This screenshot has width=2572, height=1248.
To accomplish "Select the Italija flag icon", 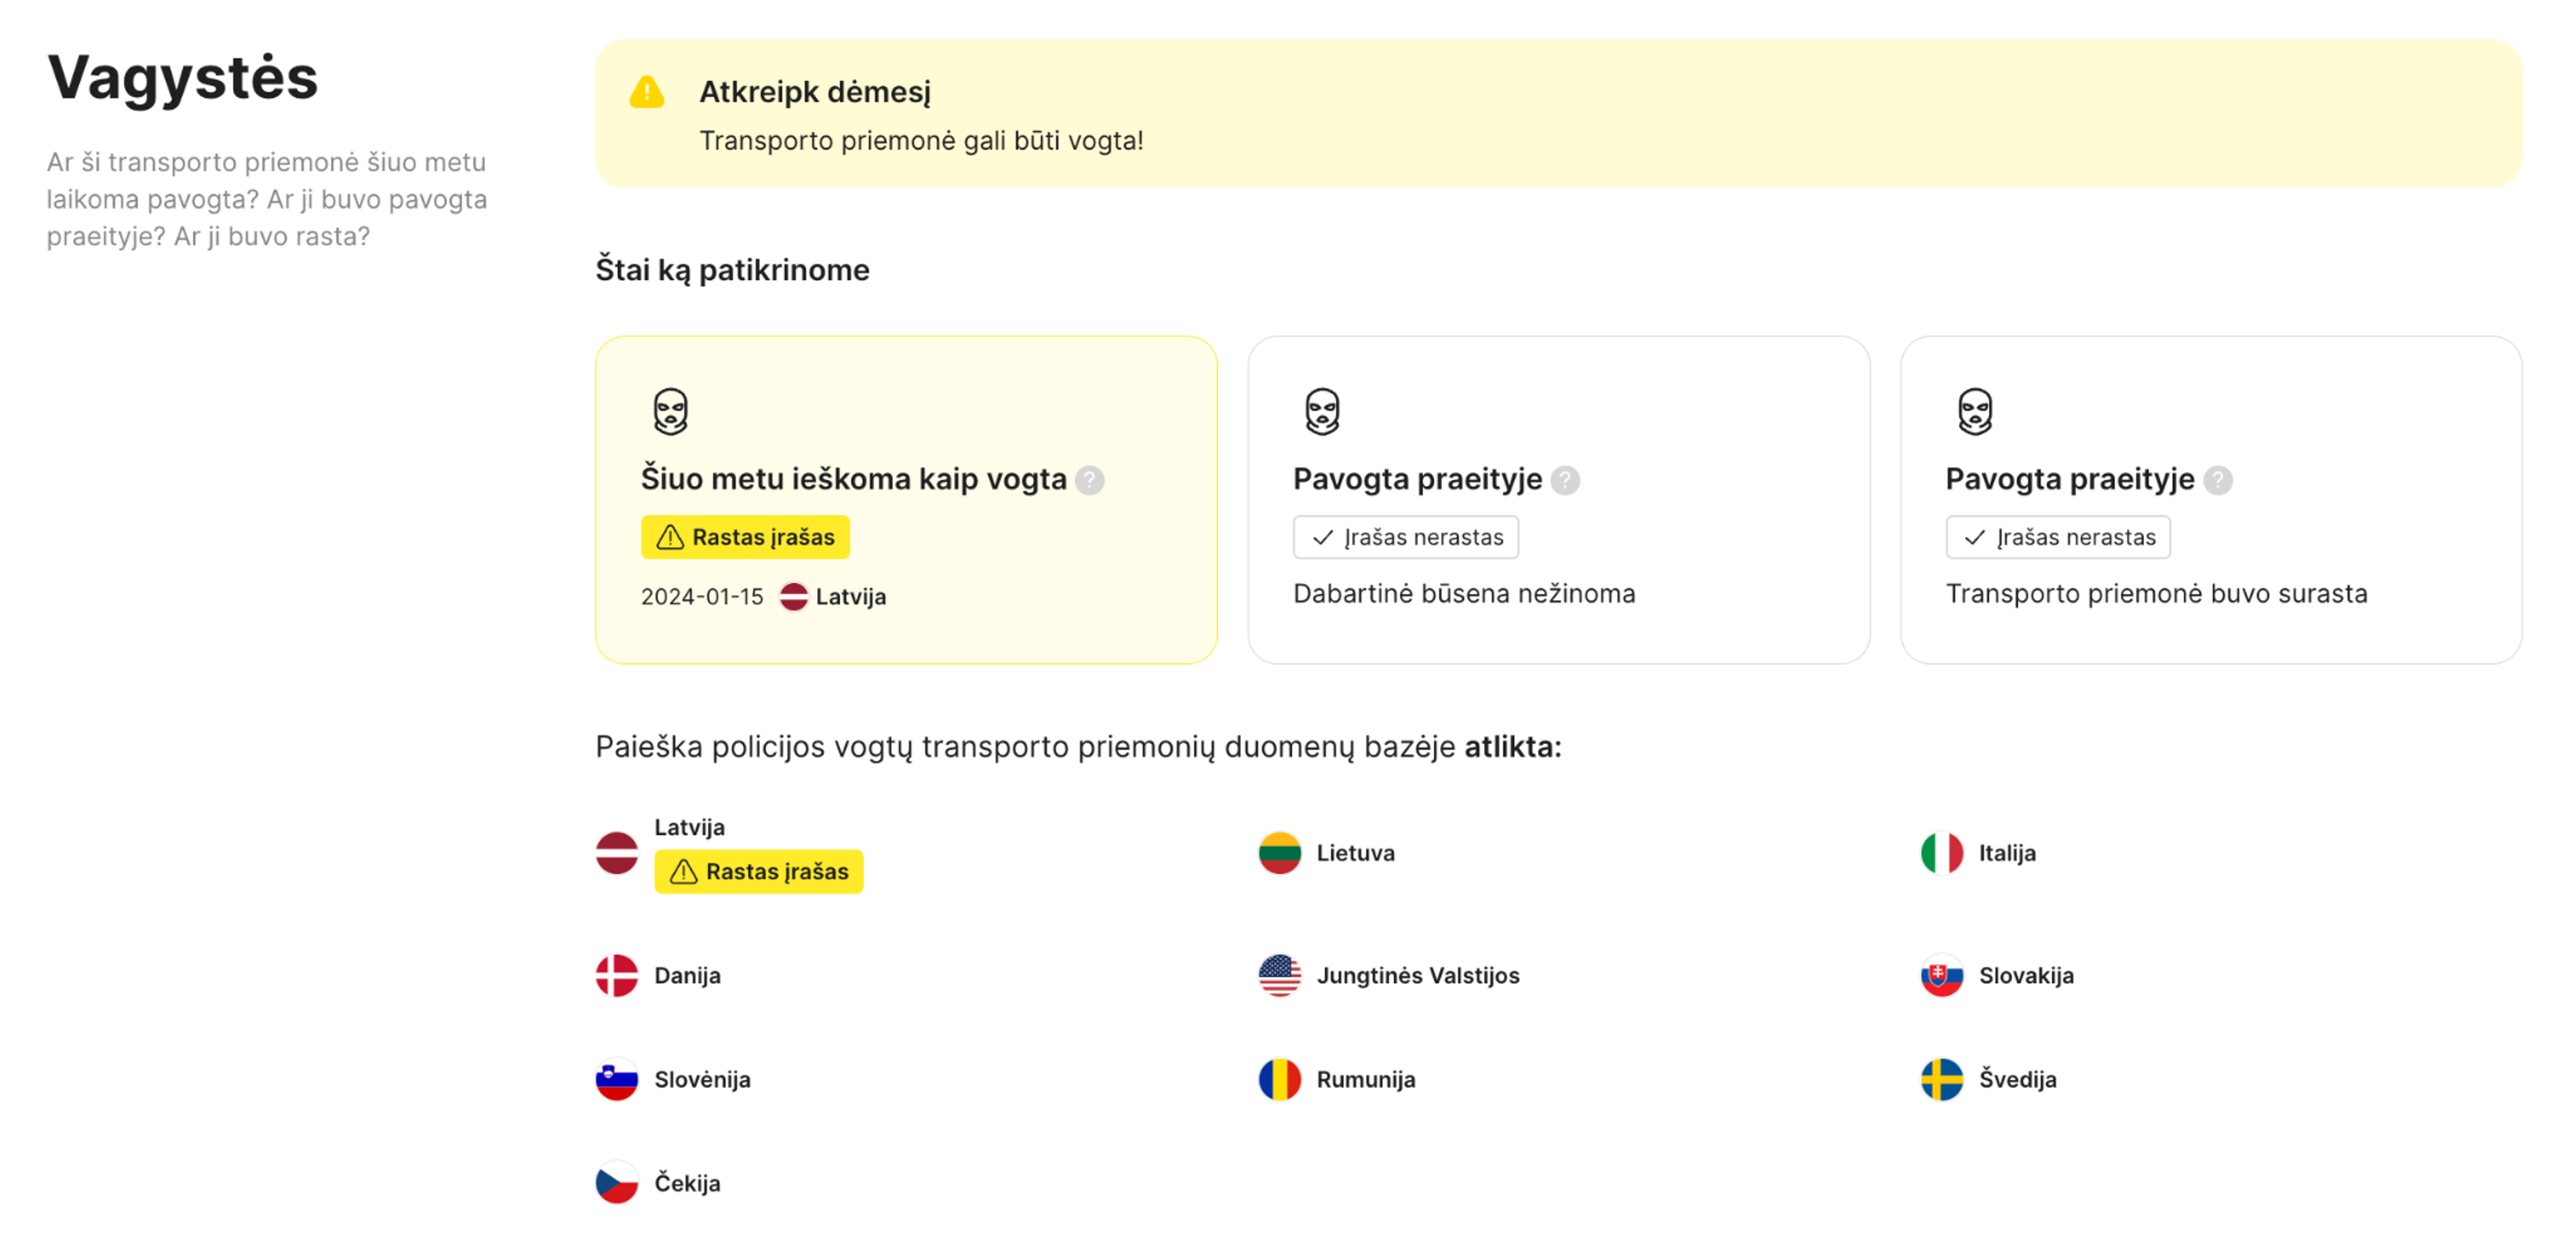I will 1942,854.
